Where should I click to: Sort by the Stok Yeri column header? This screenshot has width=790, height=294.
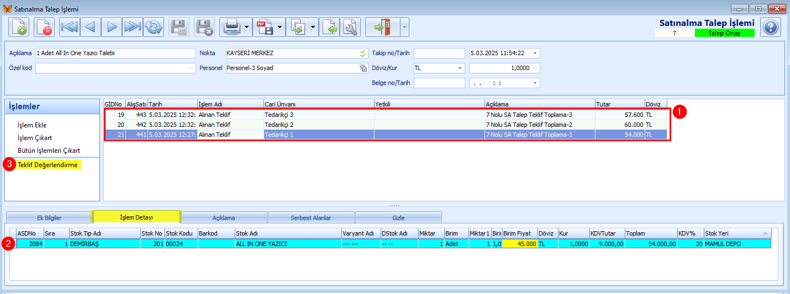click(x=737, y=233)
